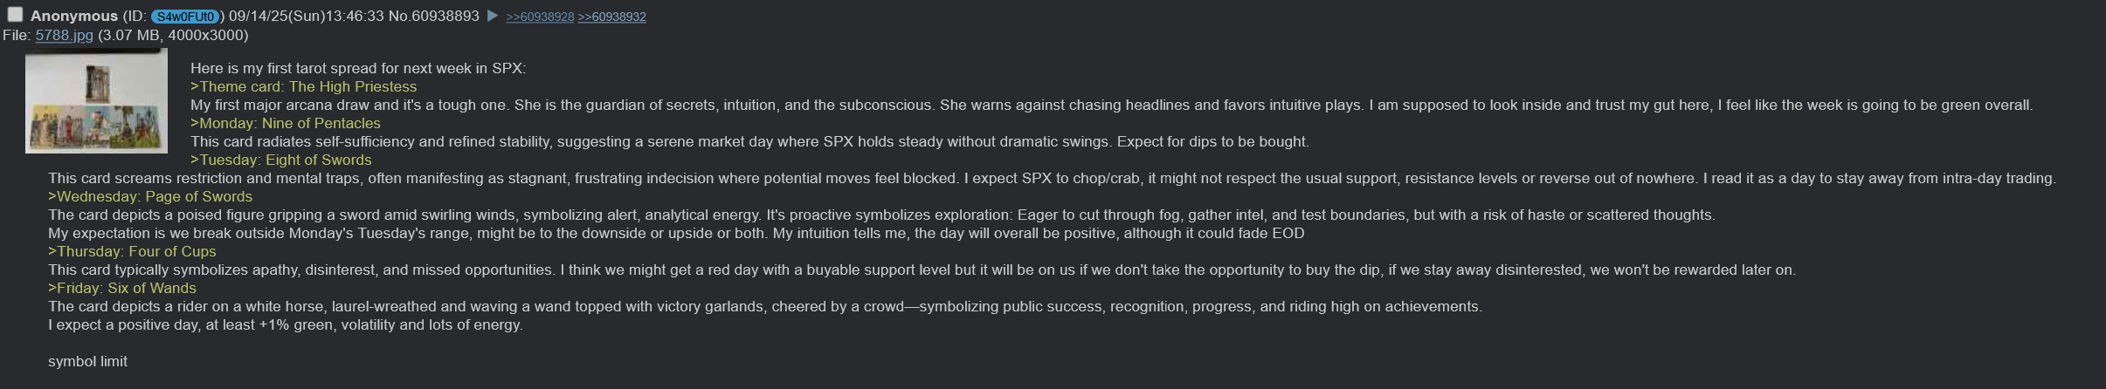Click the greentext line "Friday: Six of Wands"

pyautogui.click(x=122, y=288)
